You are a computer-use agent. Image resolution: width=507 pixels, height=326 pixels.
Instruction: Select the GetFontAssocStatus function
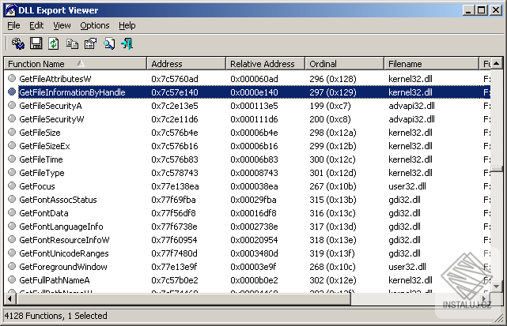[x=58, y=200]
